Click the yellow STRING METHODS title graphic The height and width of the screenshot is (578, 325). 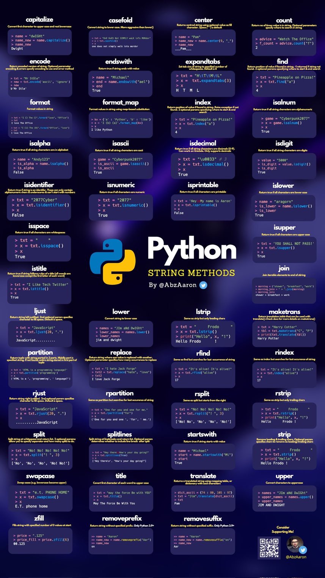(x=191, y=273)
